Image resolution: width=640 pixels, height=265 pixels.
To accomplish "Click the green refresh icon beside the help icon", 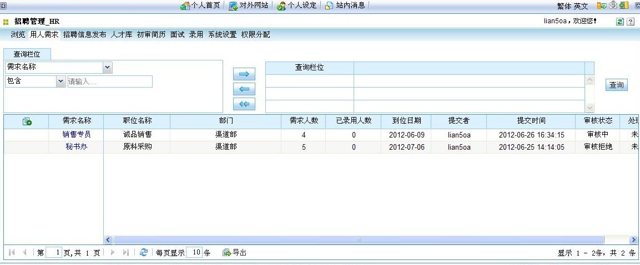I will (x=620, y=22).
